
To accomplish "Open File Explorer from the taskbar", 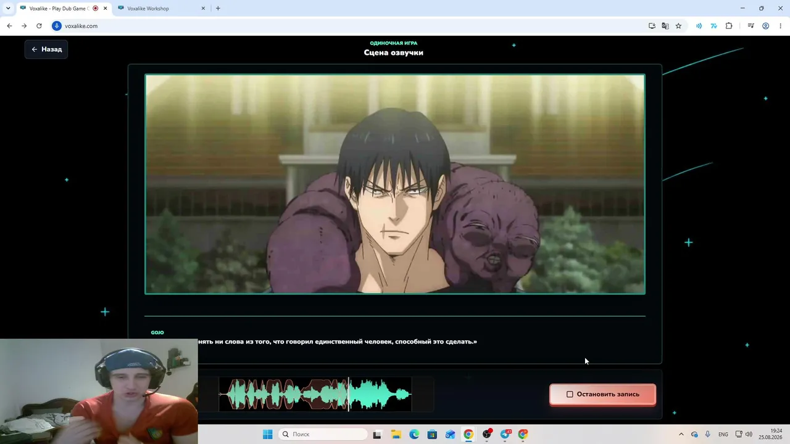I will [396, 434].
